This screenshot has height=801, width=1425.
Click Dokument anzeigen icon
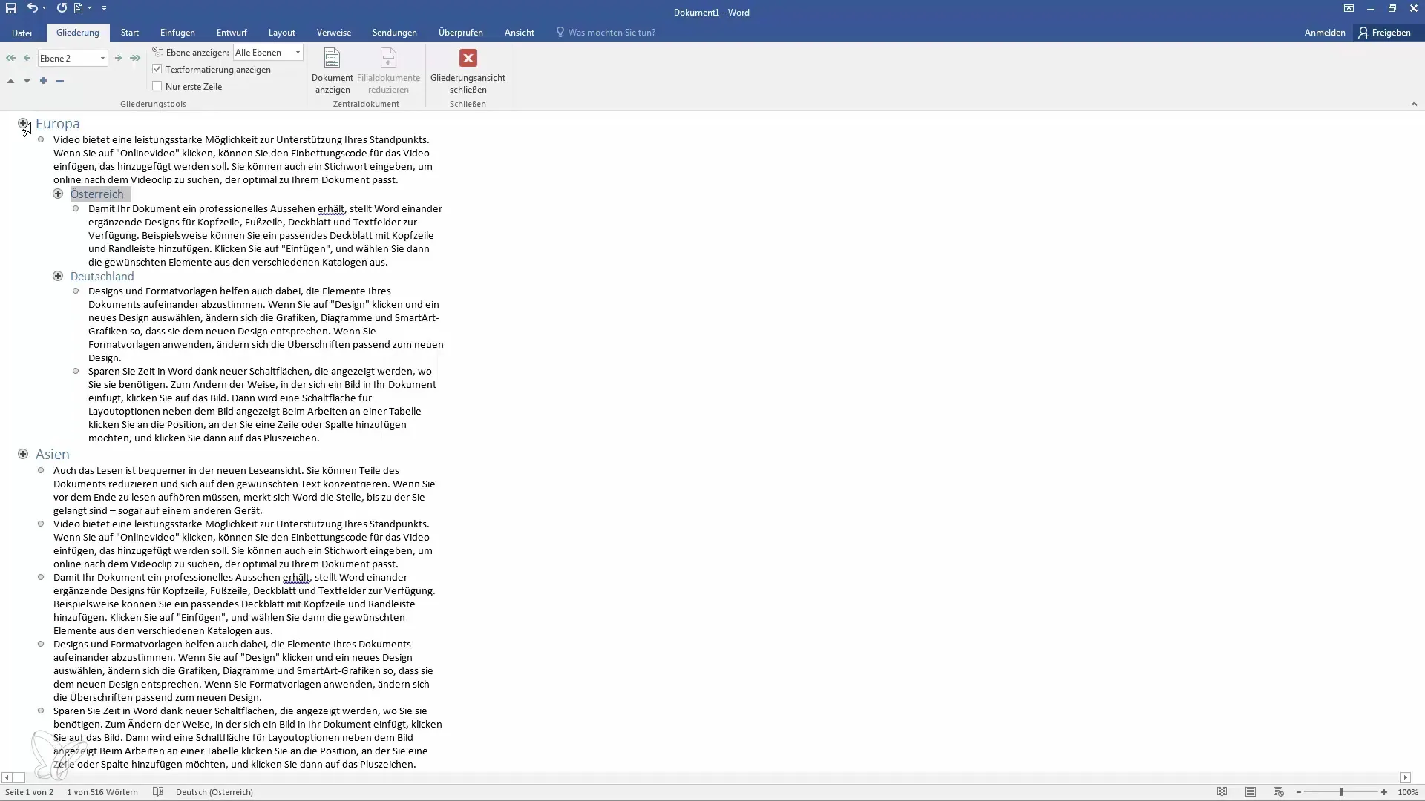332,59
